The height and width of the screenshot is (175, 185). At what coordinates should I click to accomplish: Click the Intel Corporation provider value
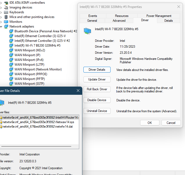pyautogui.click(x=30, y=154)
